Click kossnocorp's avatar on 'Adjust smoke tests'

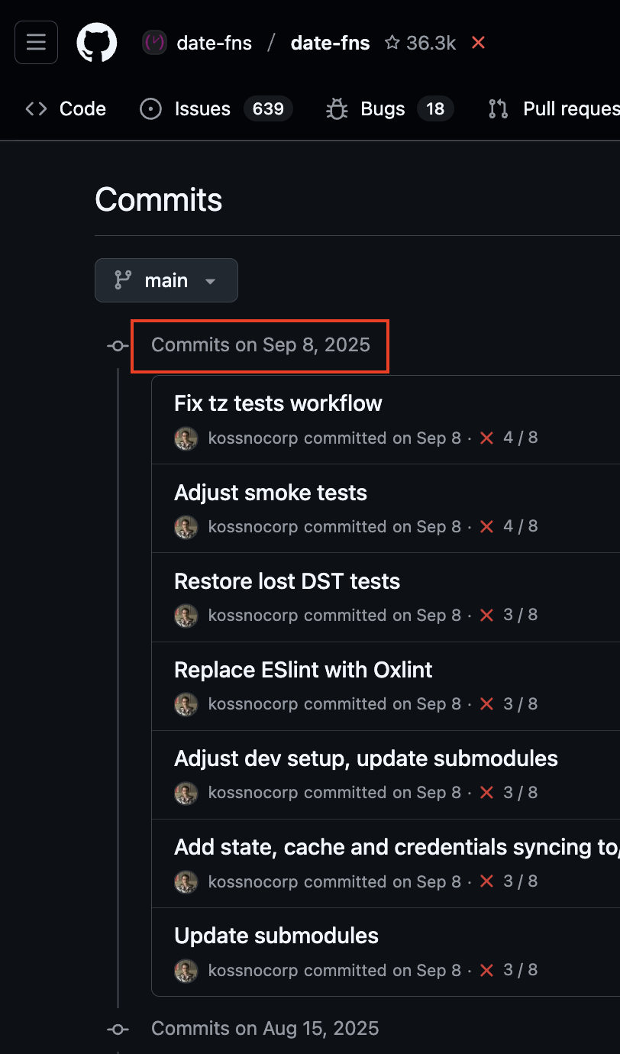(186, 527)
